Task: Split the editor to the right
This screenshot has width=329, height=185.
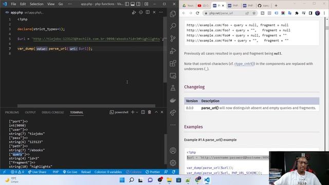Action: pyautogui.click(x=148, y=12)
